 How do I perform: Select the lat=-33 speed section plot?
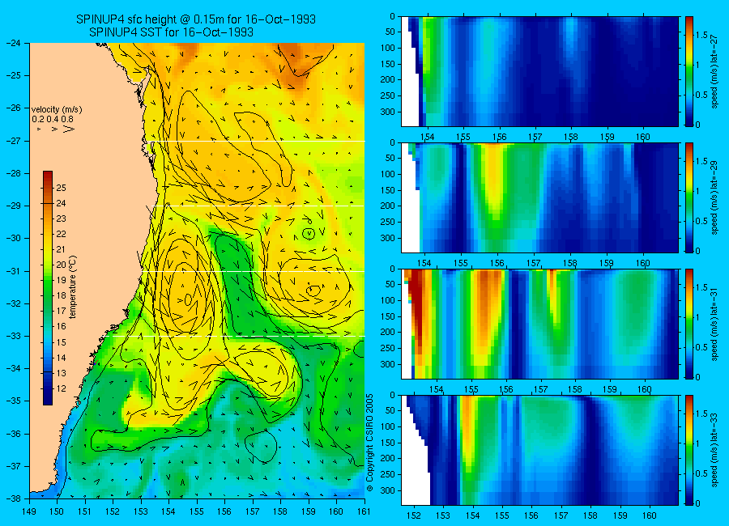point(539,450)
